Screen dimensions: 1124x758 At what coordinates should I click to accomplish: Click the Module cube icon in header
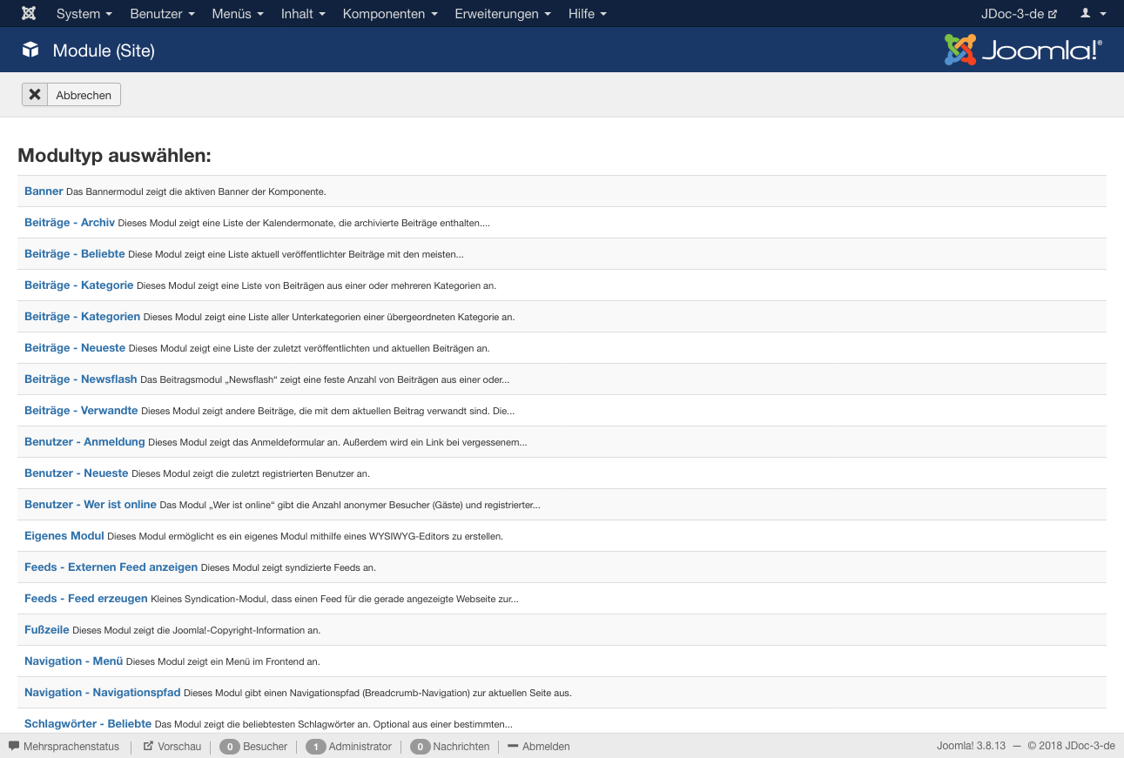click(30, 50)
